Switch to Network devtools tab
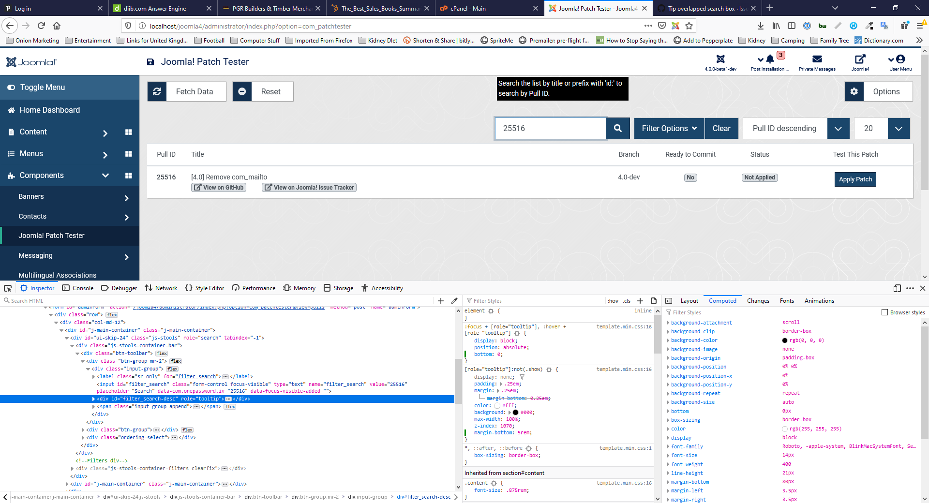929x503 pixels. pyautogui.click(x=161, y=288)
